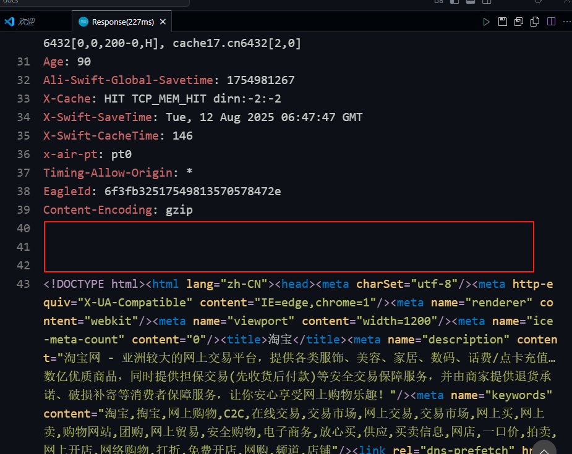
Task: Click the date value Tue, 12 Aug 2025
Action: click(x=220, y=117)
